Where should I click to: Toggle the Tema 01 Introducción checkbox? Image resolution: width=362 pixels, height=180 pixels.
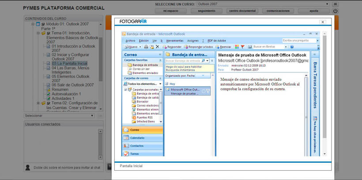tap(48, 33)
